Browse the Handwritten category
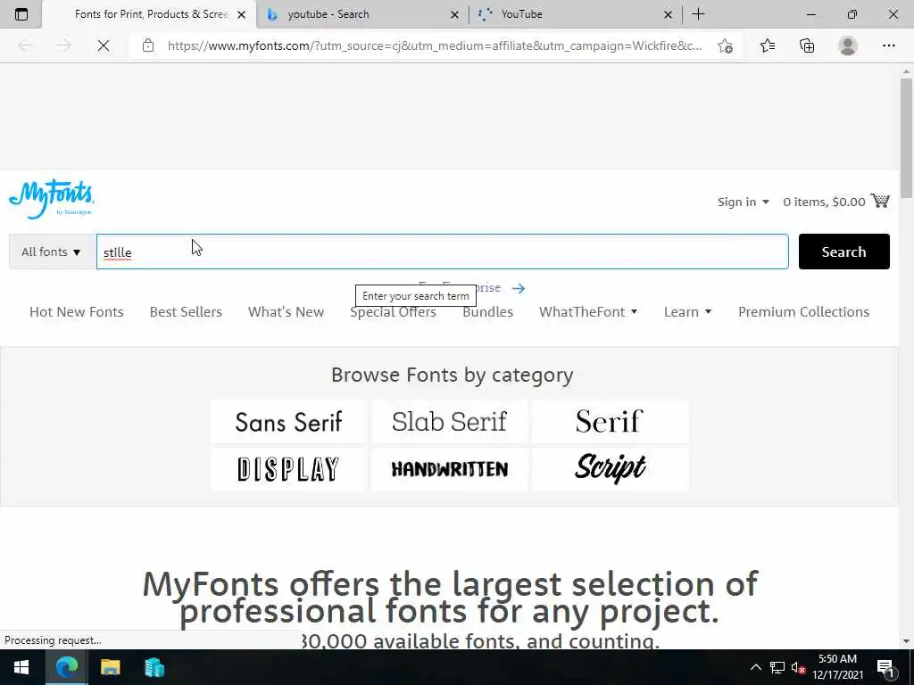This screenshot has width=914, height=685. [449, 469]
